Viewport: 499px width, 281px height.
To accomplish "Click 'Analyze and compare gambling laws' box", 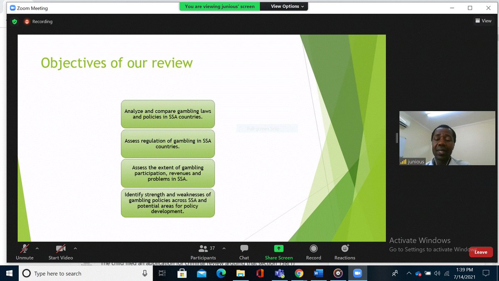I will tap(168, 114).
